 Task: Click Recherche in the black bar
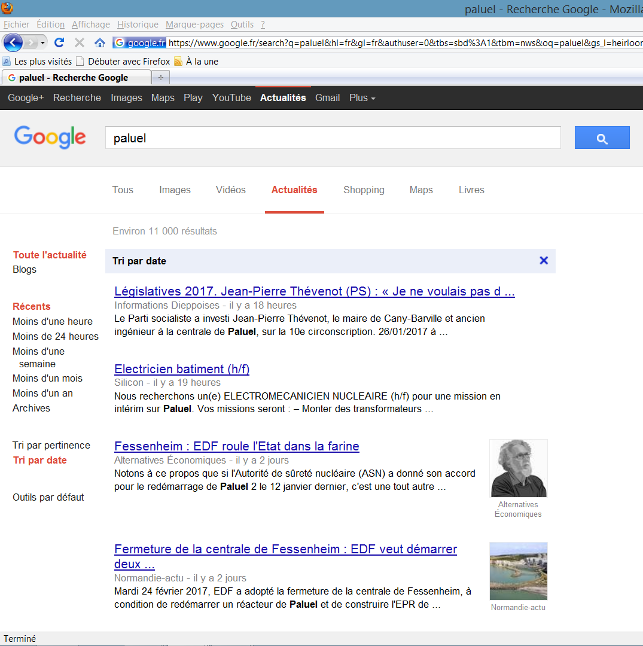[x=77, y=97]
